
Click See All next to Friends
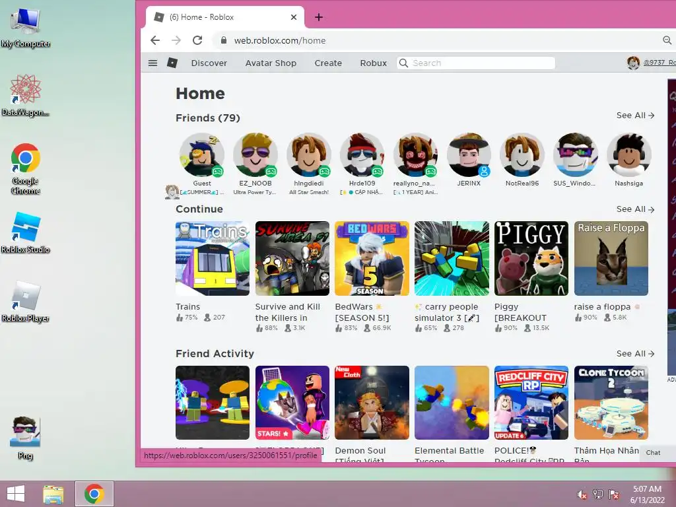[636, 115]
